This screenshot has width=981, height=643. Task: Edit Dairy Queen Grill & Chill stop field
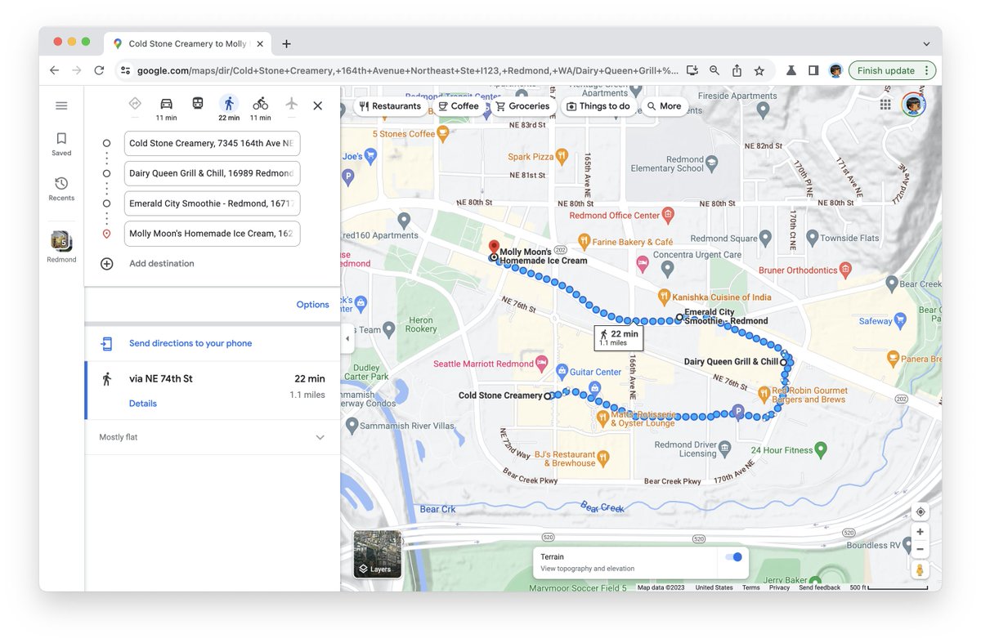click(212, 173)
